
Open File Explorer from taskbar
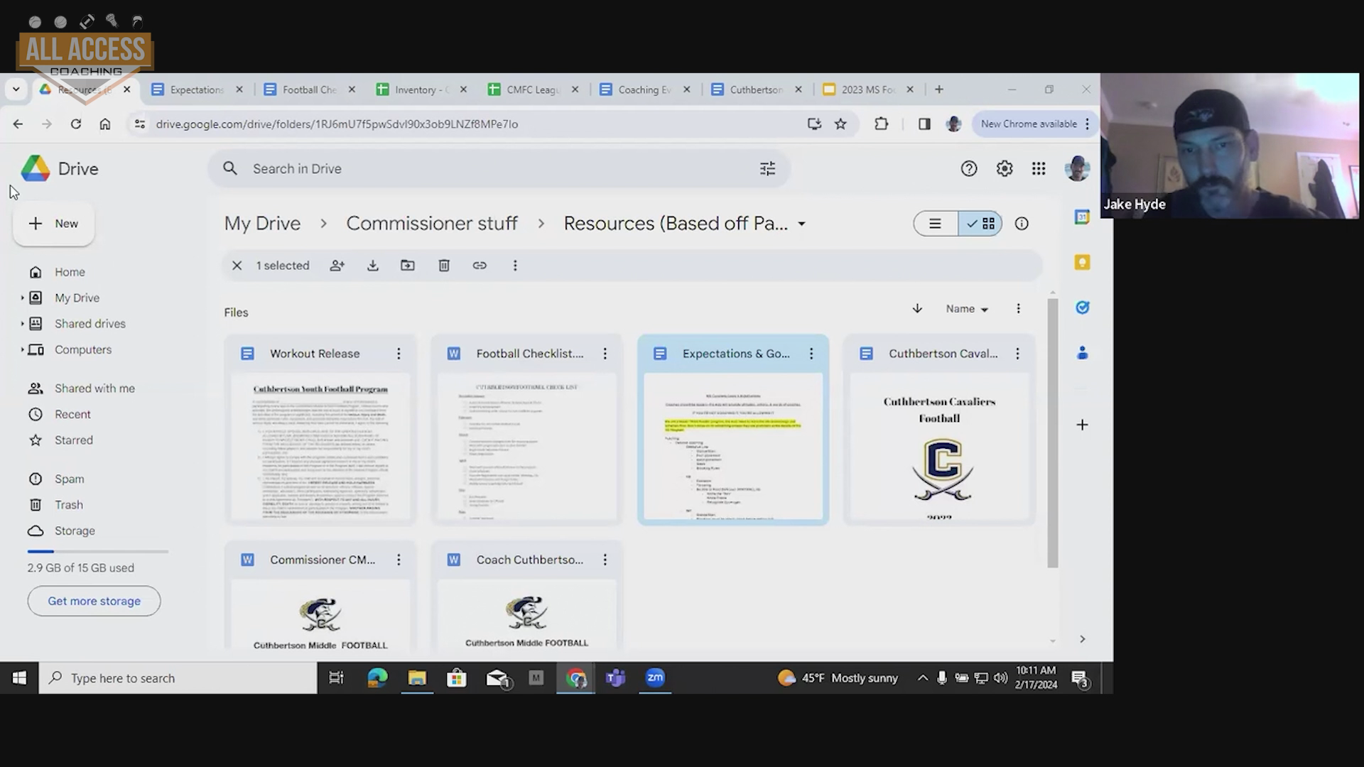(x=417, y=678)
